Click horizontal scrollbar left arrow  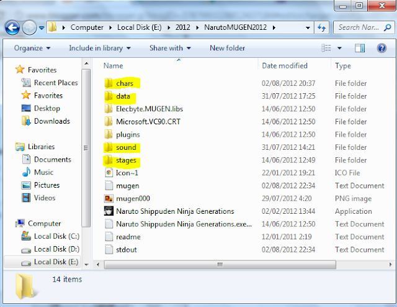[98, 264]
